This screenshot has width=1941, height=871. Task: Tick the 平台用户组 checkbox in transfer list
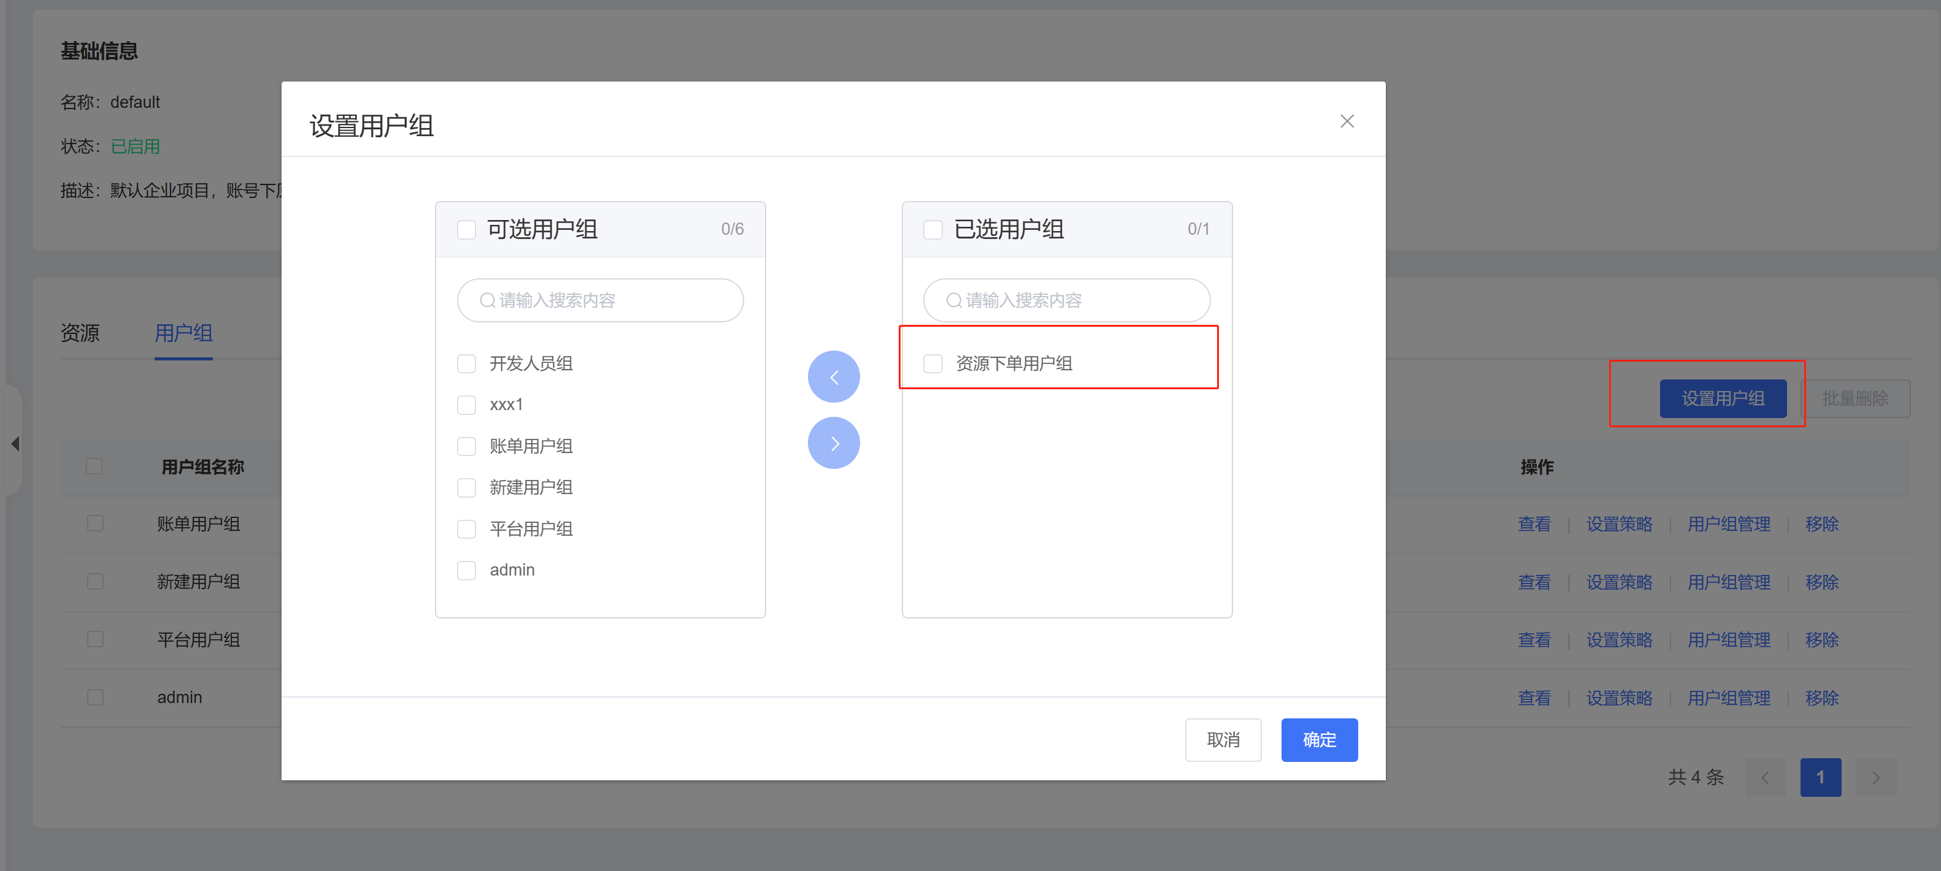[x=466, y=529]
